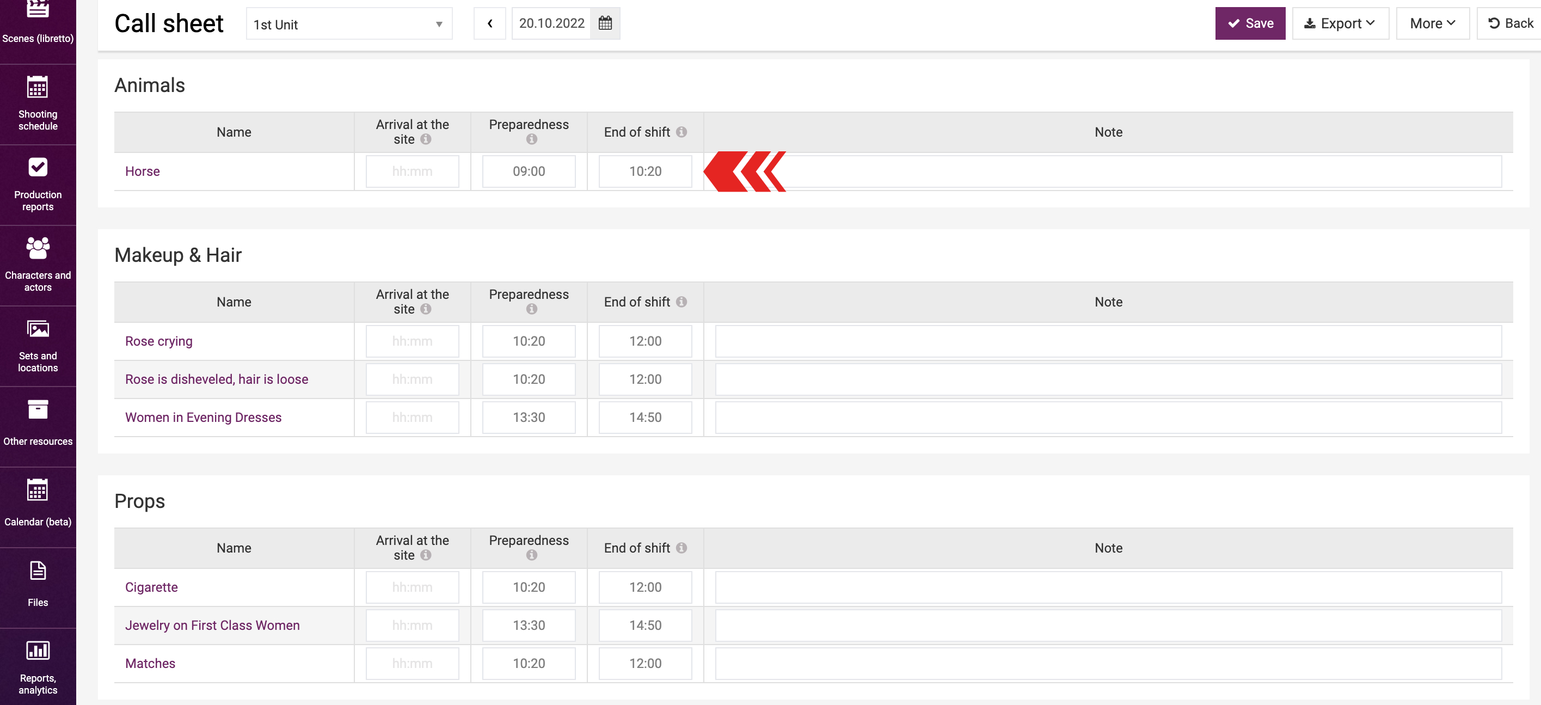Open Jewelry on First Class Women link
Screen dimensions: 1541x705
pos(212,626)
